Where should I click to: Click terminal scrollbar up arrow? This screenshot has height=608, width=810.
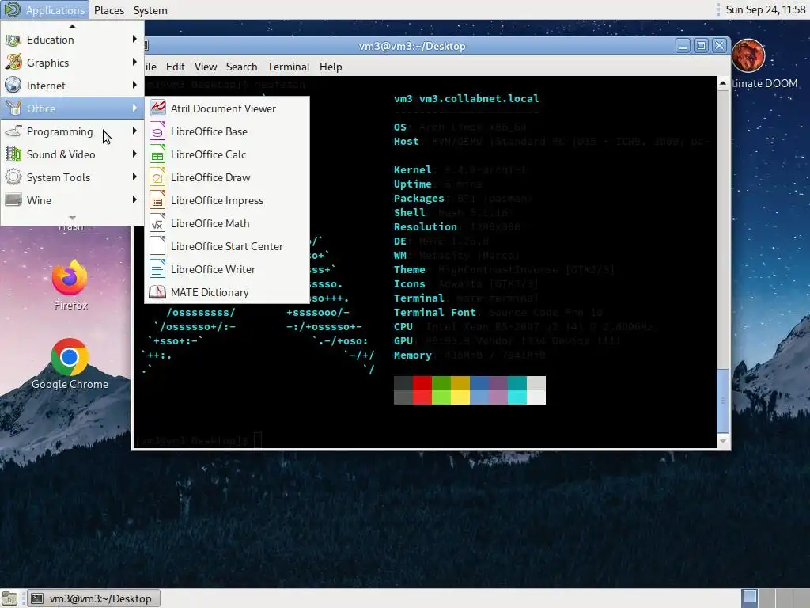point(723,83)
